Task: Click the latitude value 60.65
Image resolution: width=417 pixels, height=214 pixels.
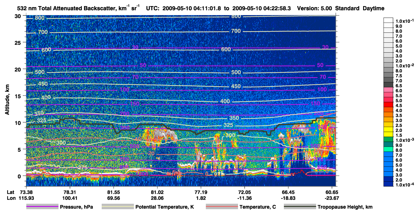Action: click(x=332, y=192)
